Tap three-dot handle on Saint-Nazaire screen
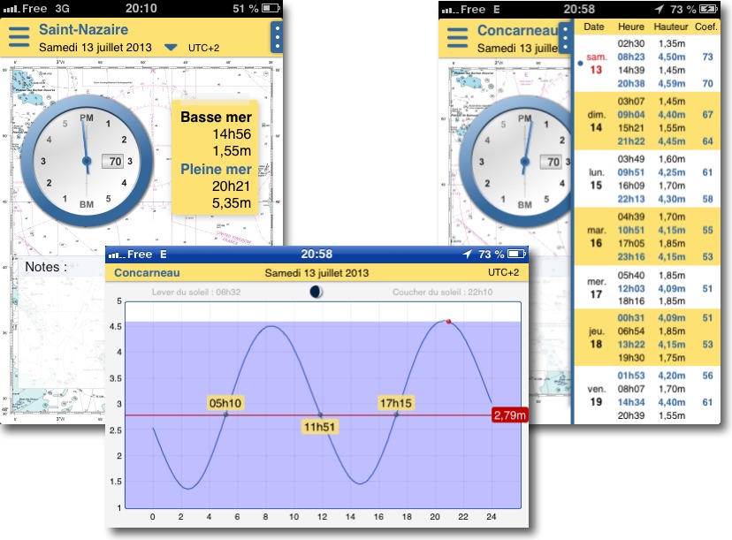Screen dimensions: 732x540 tap(277, 38)
